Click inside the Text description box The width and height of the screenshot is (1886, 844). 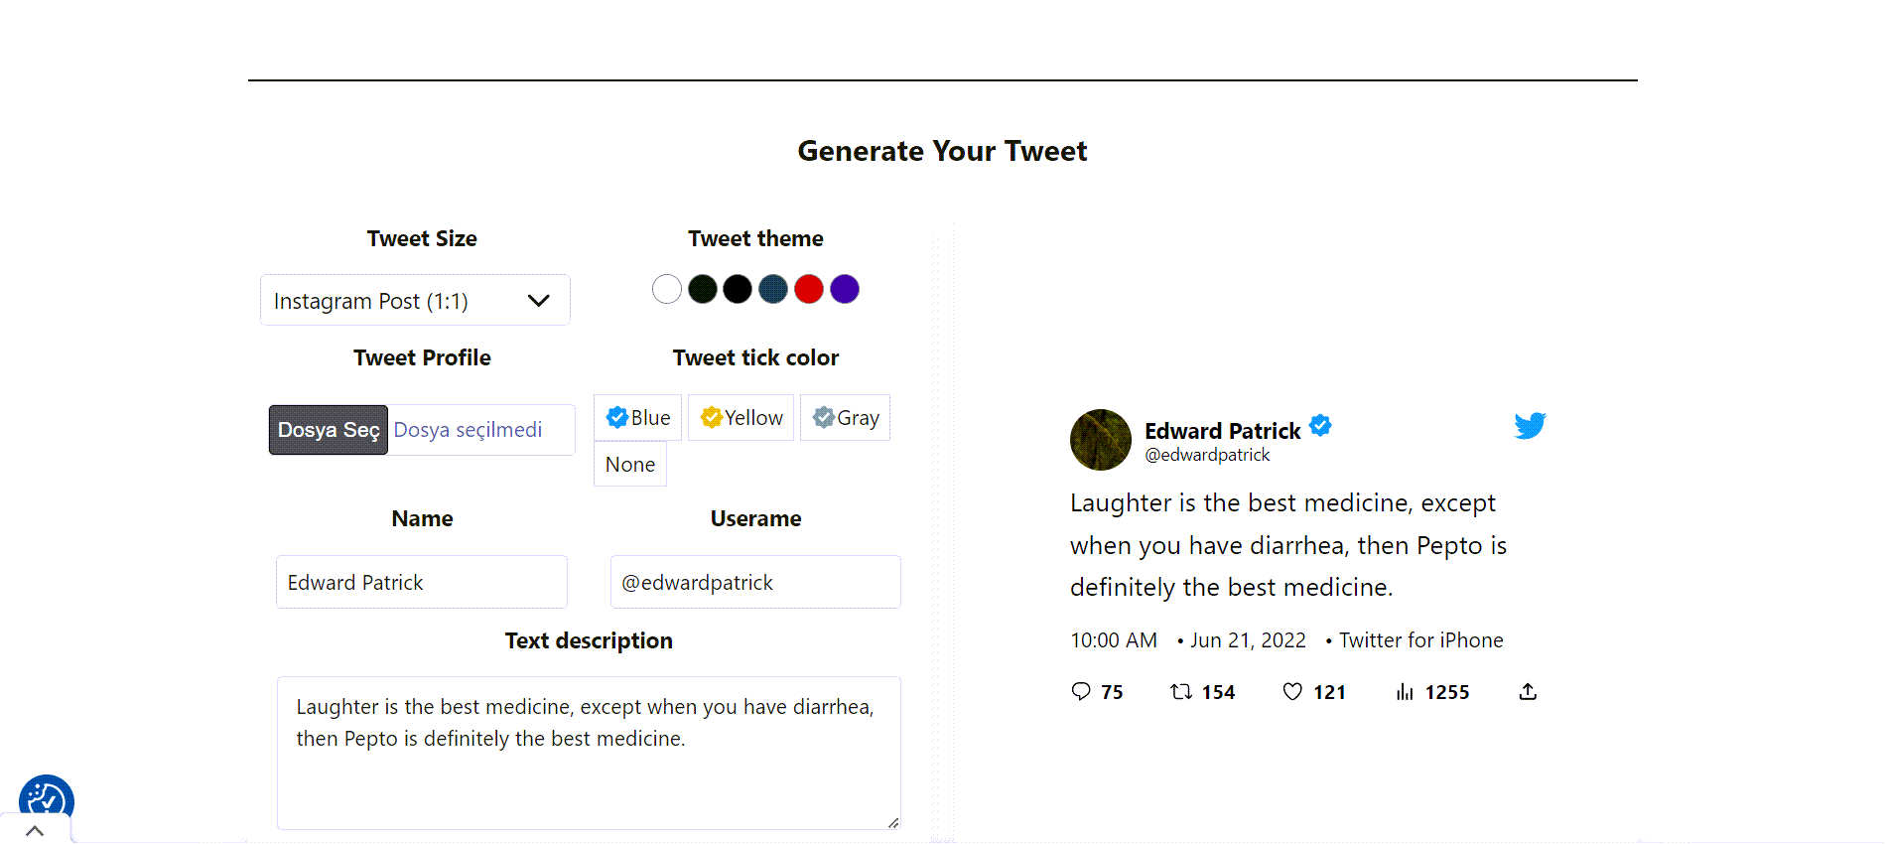click(589, 752)
